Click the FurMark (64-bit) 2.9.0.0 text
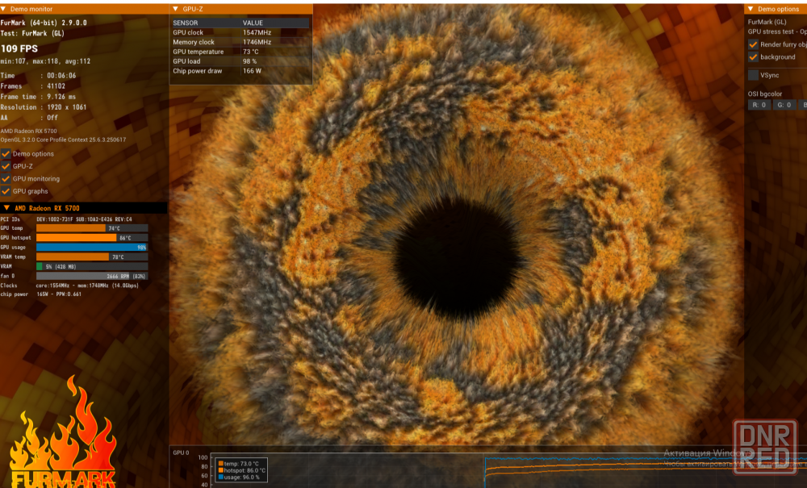Image resolution: width=807 pixels, height=488 pixels. click(44, 23)
